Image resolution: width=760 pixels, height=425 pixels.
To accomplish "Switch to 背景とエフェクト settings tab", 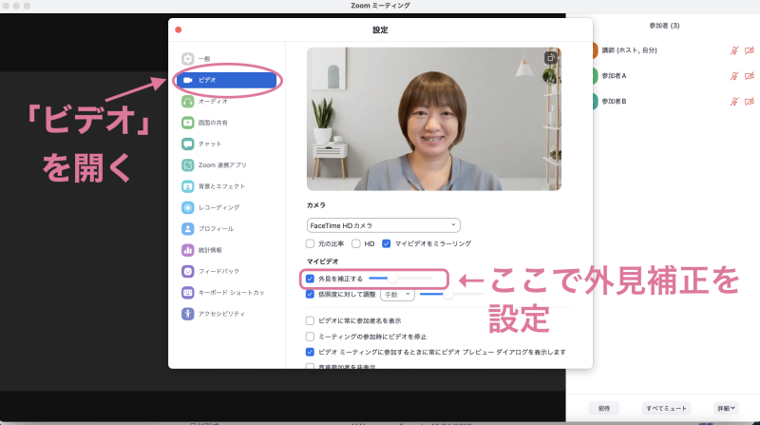I will pos(227,186).
